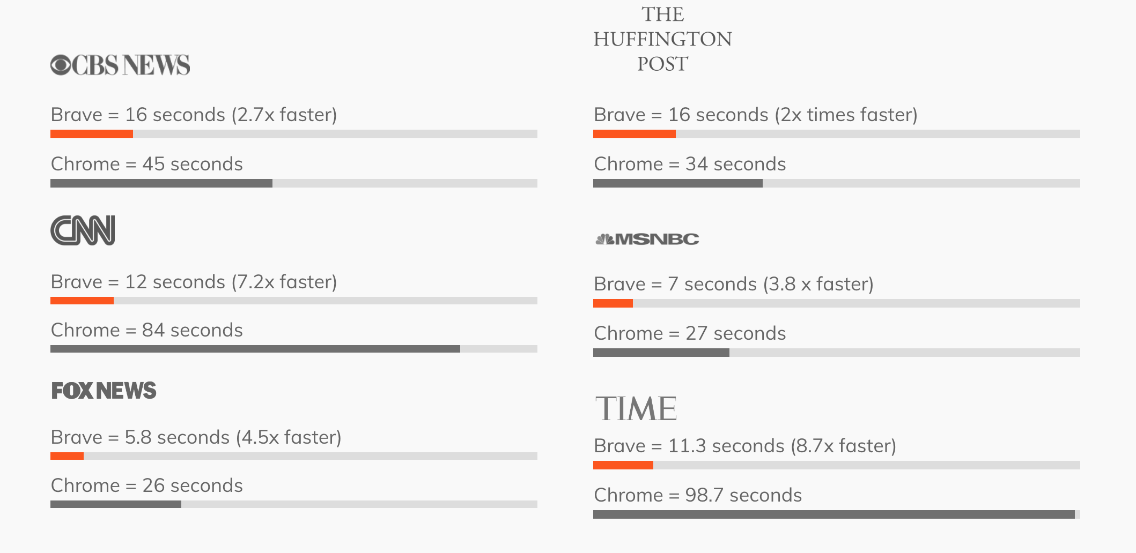
Task: Click the TIME Chrome 98.7 seconds bar
Action: (834, 514)
